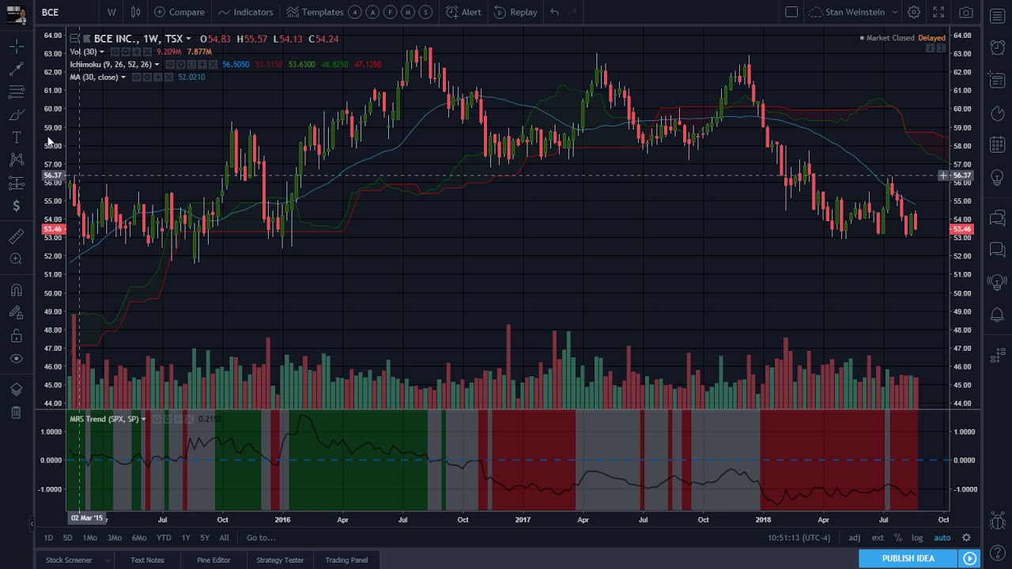Hide the Vol indicator with eye icon
This screenshot has width=1012, height=569.
pos(115,52)
